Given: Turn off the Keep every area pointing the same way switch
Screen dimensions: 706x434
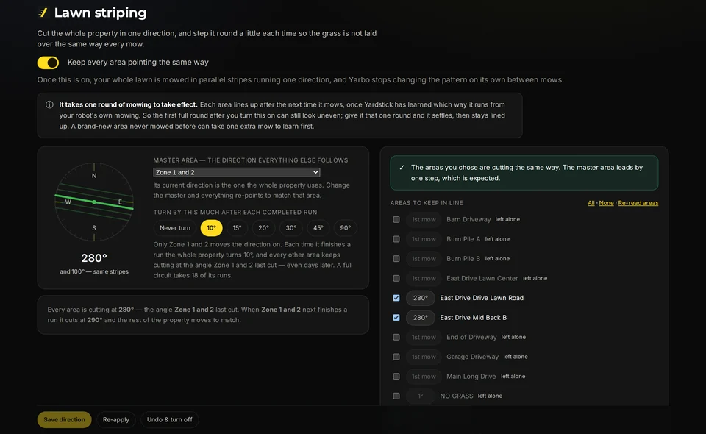Looking at the screenshot, I should point(49,63).
